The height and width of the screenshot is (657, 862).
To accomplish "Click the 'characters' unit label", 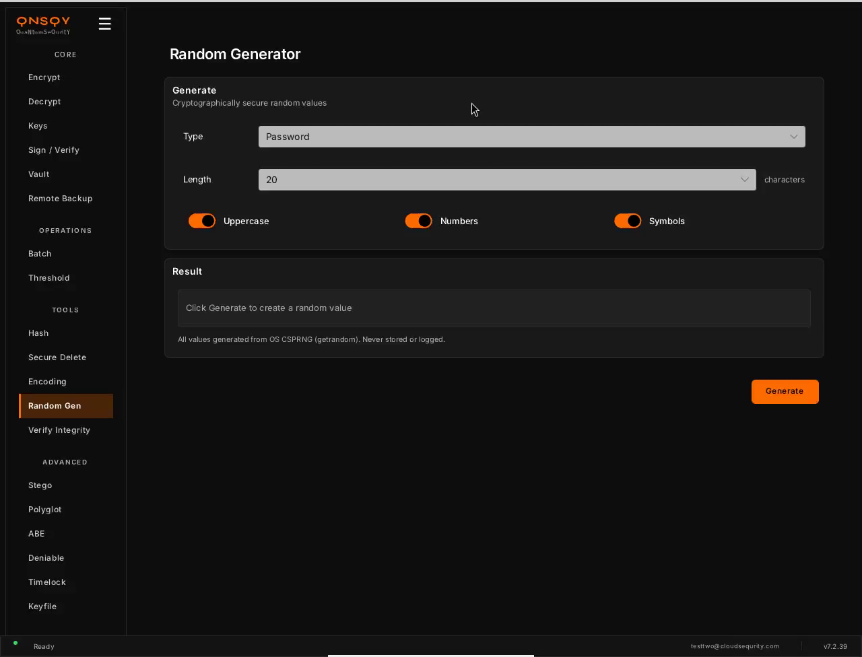I will point(785,180).
